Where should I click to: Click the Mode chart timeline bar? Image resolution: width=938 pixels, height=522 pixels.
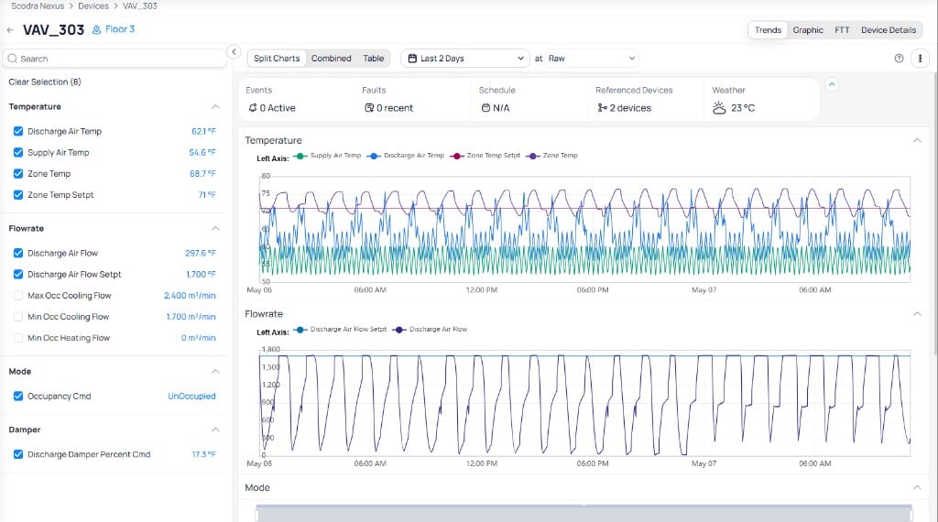584,514
